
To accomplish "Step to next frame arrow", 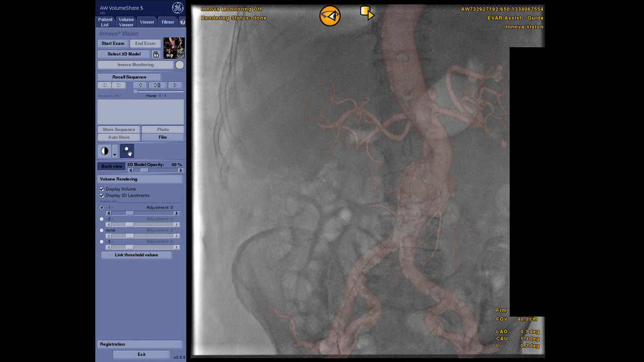I will [x=175, y=85].
